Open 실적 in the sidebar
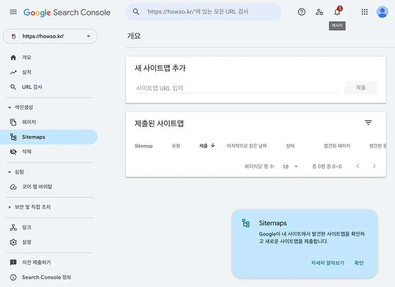Image resolution: width=395 pixels, height=287 pixels. tap(49, 72)
